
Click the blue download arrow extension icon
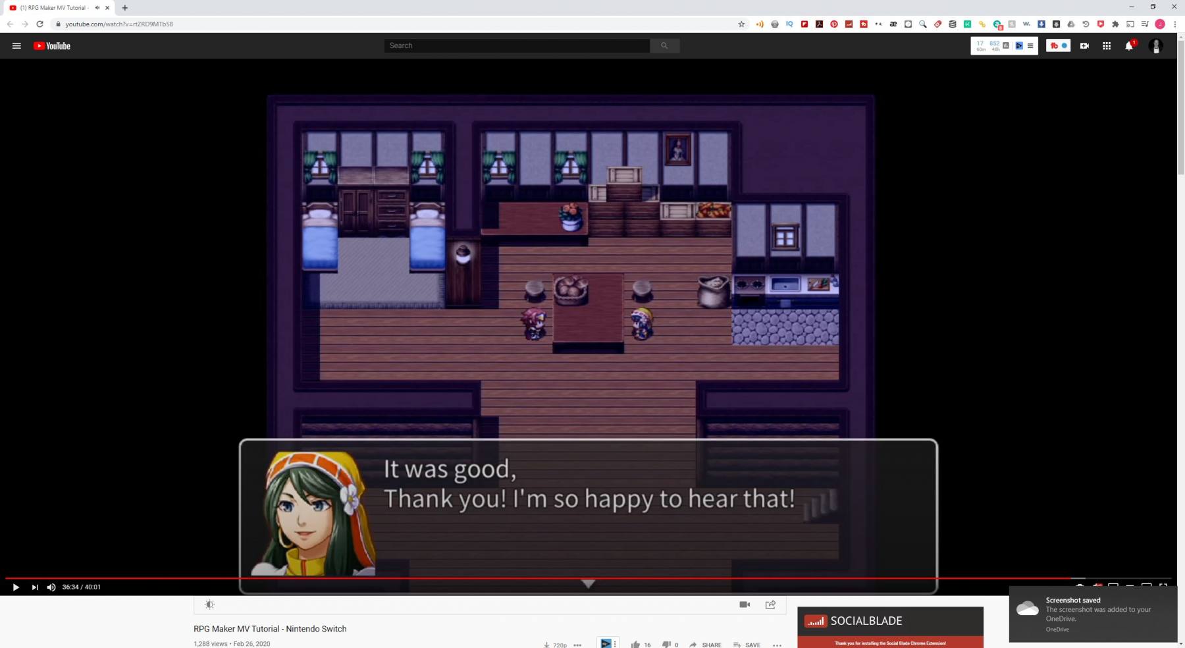coord(1041,24)
